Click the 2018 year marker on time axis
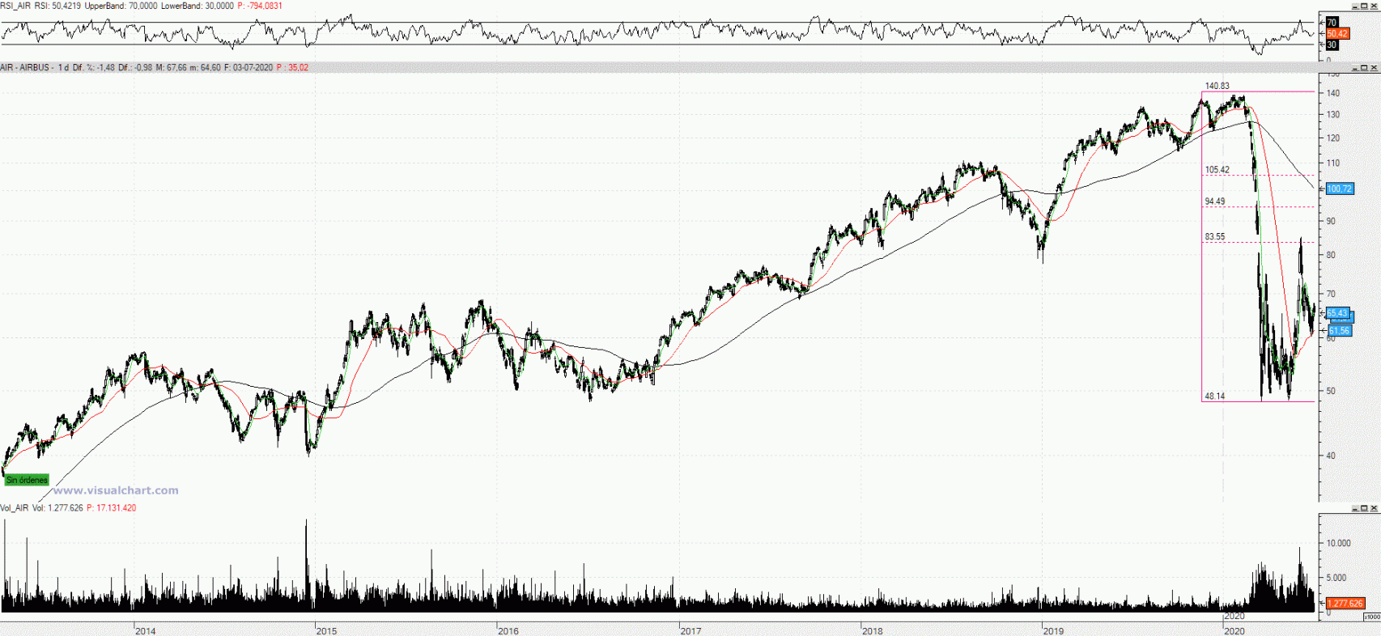Viewport: 1381px width, 636px height. 873,630
